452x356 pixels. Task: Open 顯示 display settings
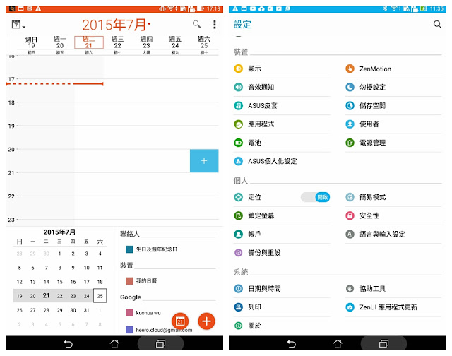[x=282, y=69]
